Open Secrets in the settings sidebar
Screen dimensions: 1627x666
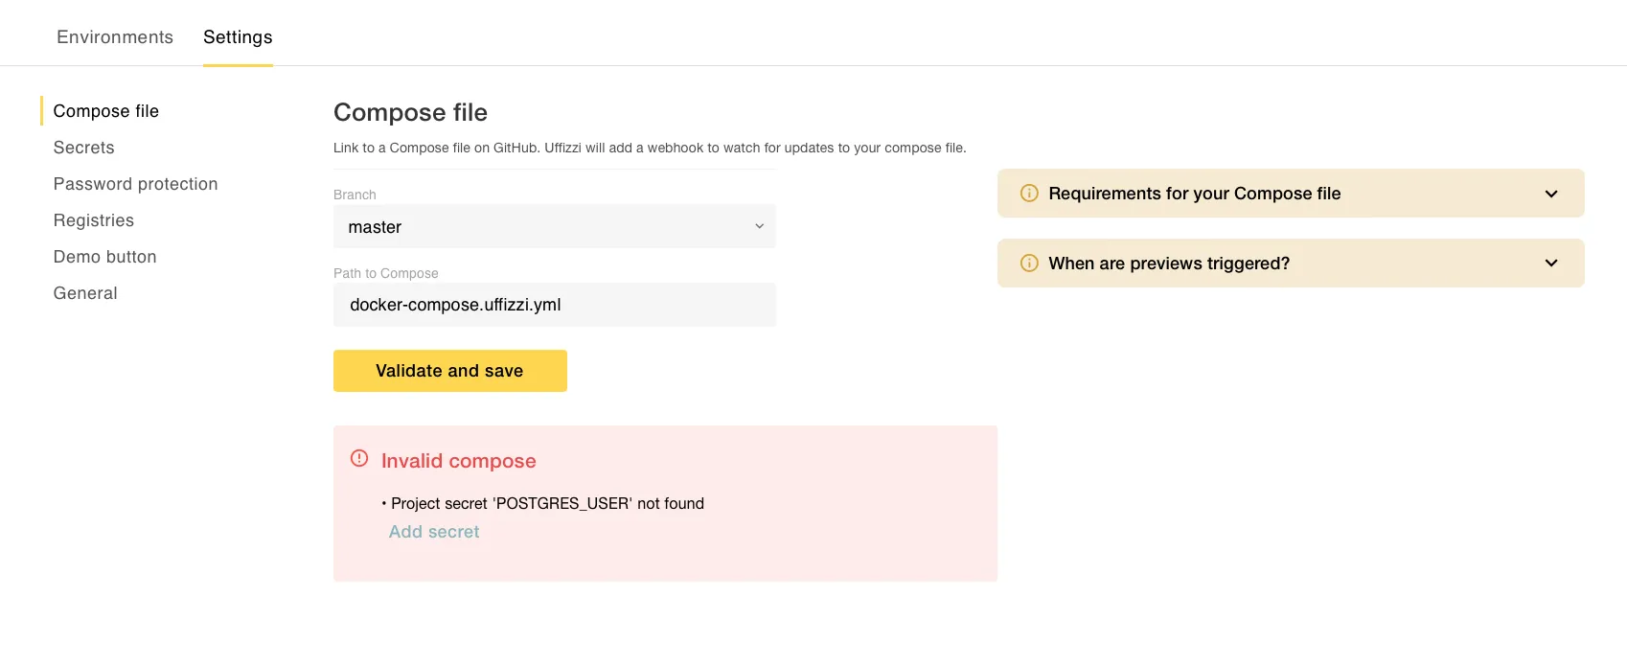tap(84, 148)
